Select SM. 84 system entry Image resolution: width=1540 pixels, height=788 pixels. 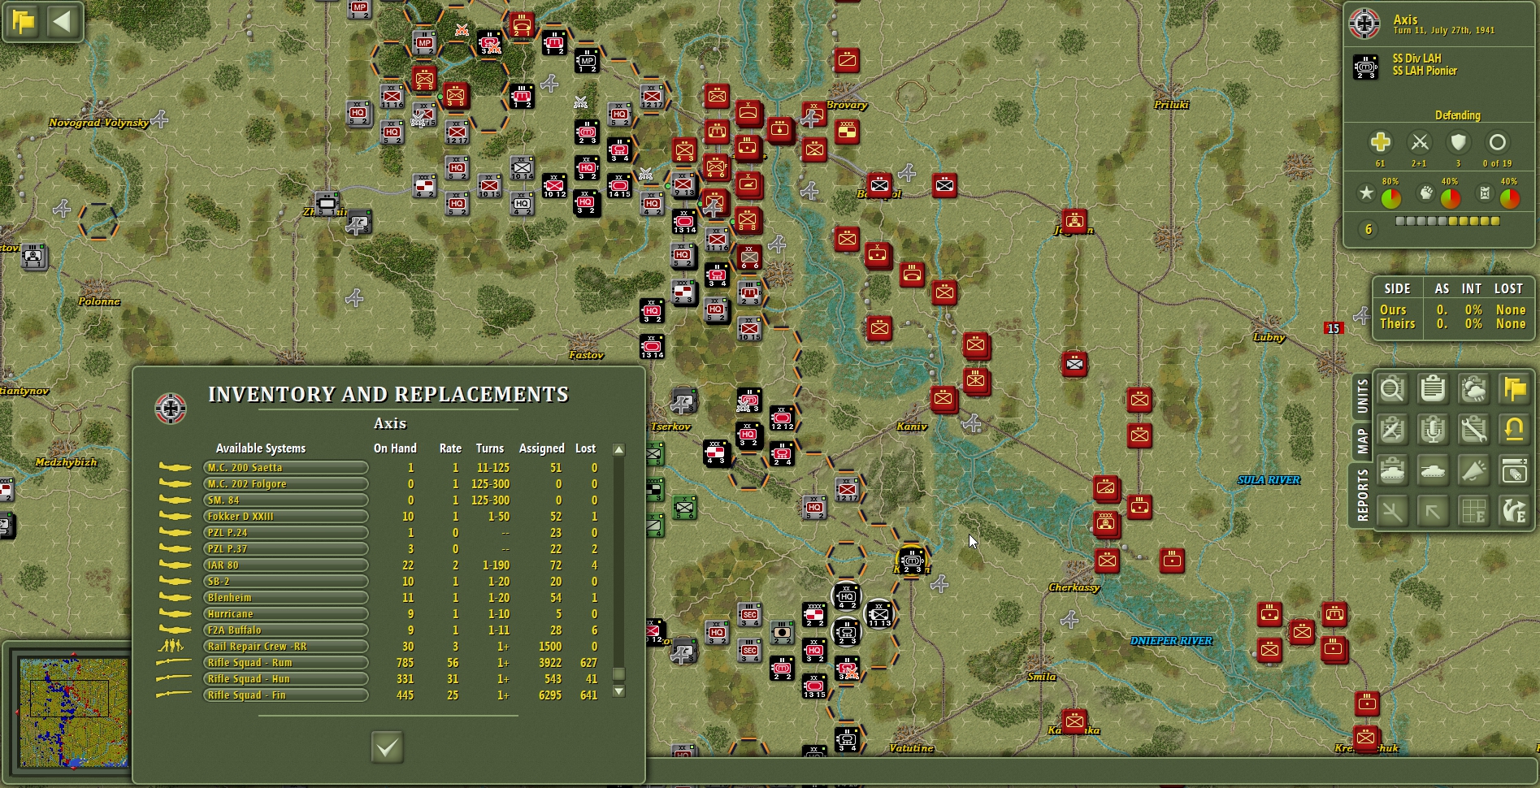point(285,500)
